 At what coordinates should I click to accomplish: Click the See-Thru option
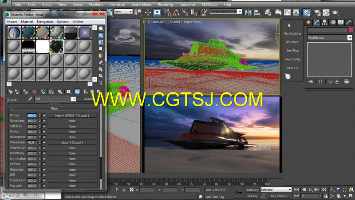click(x=292, y=51)
